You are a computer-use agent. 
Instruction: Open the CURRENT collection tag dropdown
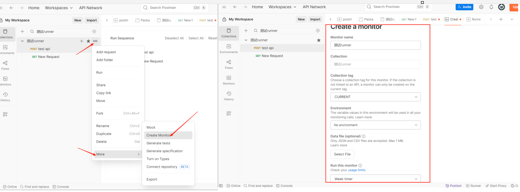click(375, 97)
